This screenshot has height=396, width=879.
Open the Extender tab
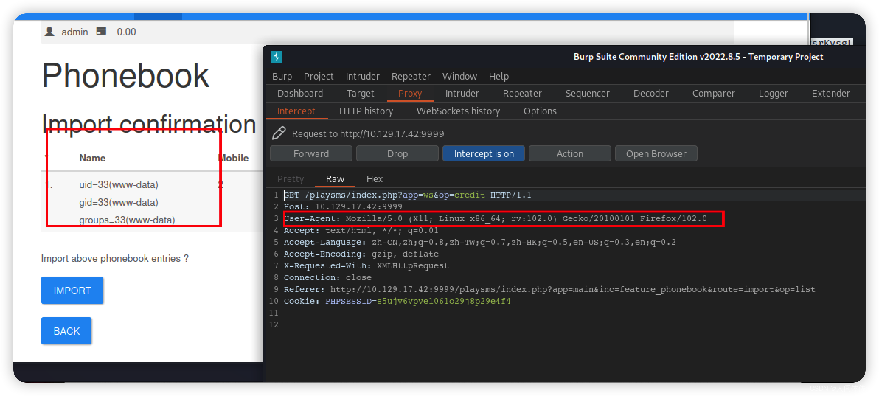coord(831,93)
